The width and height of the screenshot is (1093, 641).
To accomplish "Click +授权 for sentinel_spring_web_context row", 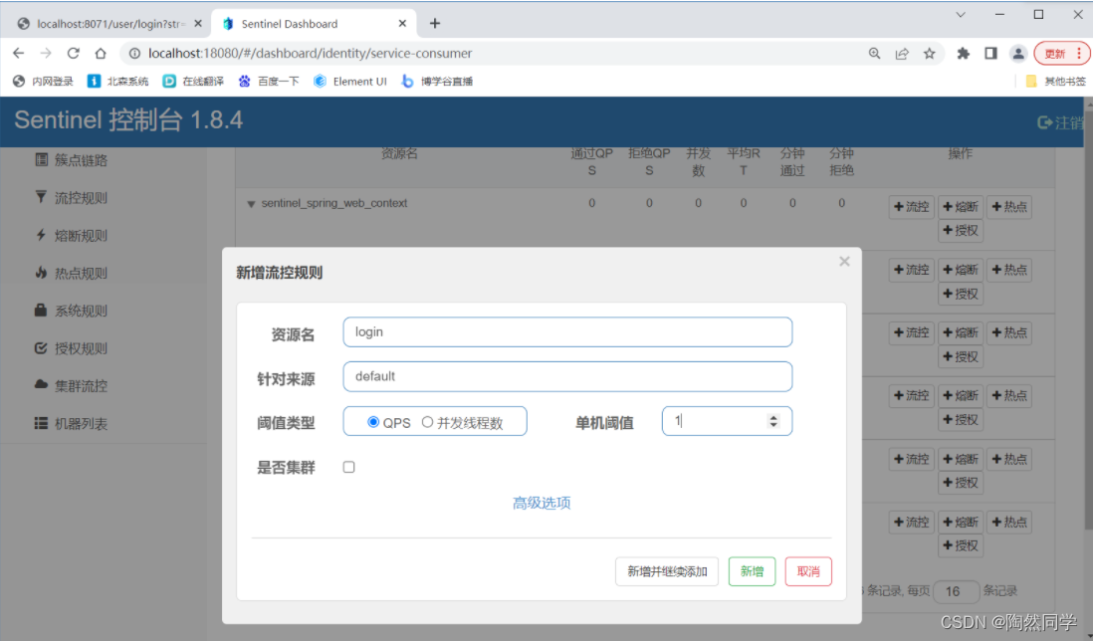I will pyautogui.click(x=961, y=231).
